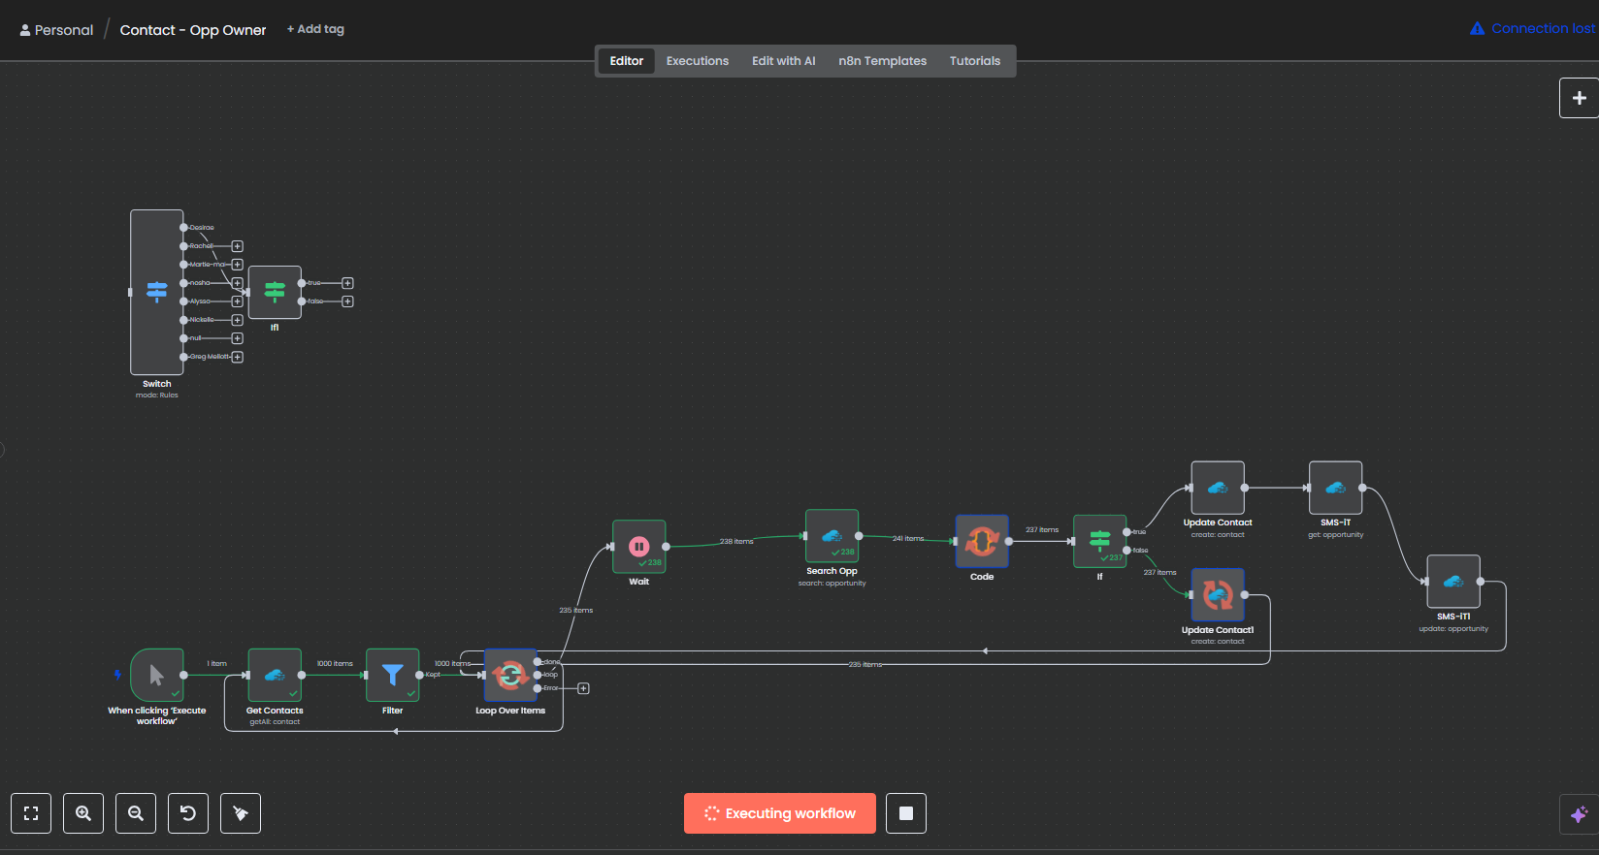Switch to the Executions tab

tap(697, 61)
